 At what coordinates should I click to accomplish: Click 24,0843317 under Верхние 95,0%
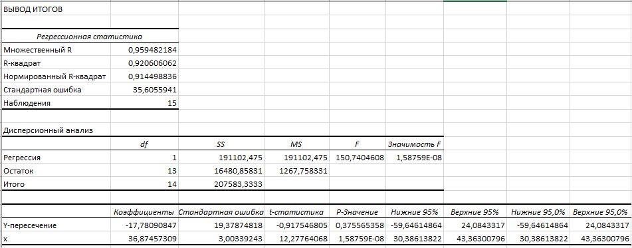click(606, 225)
